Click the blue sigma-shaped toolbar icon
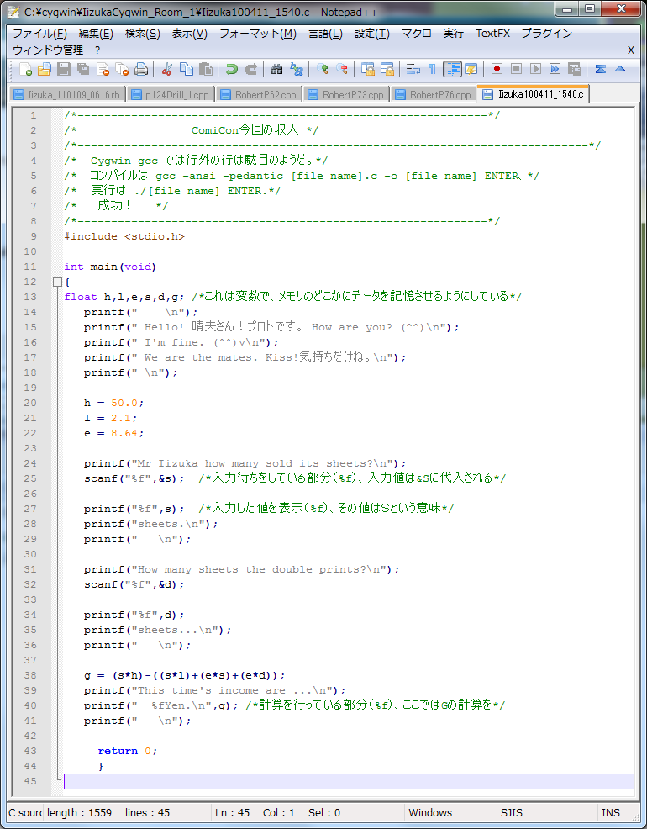The width and height of the screenshot is (647, 829). (x=600, y=69)
